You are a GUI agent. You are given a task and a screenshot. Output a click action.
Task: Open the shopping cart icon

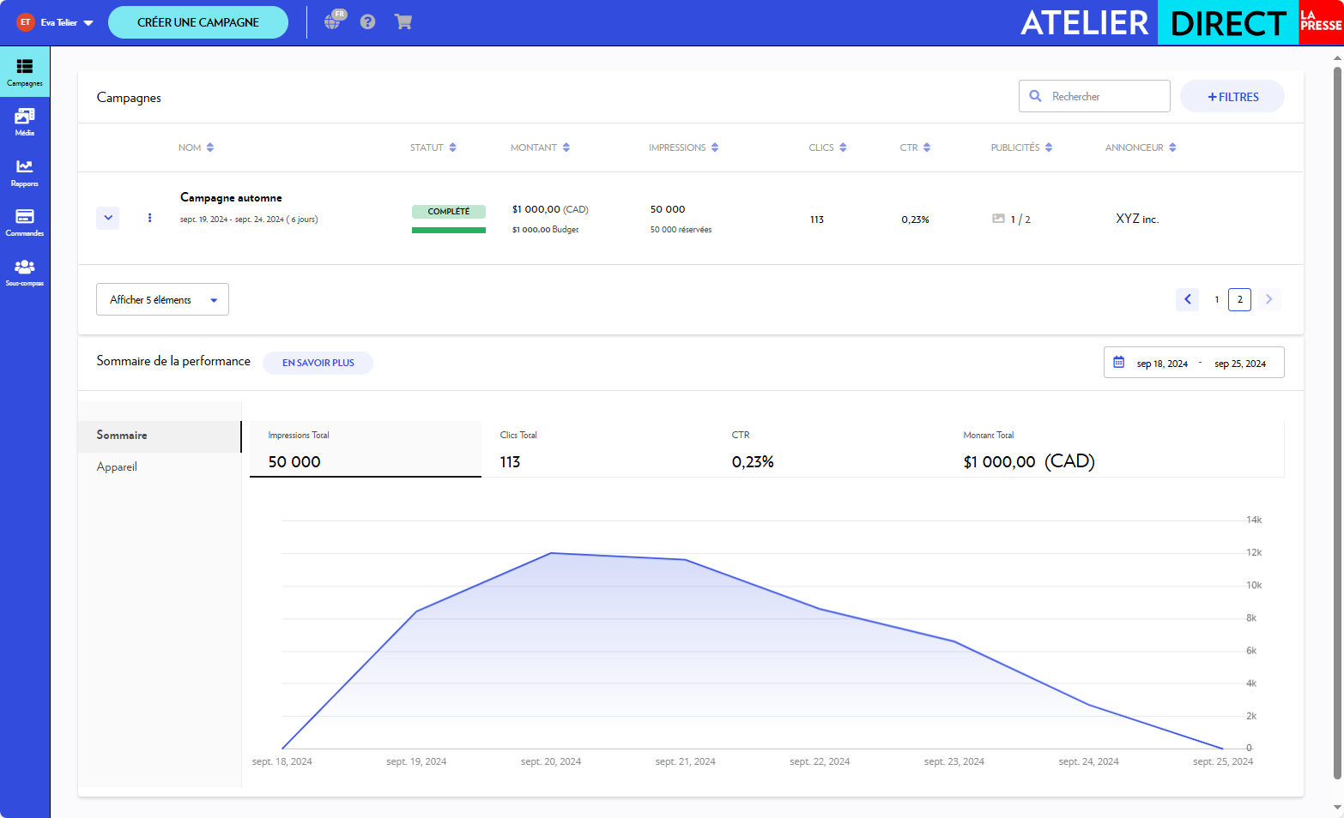point(403,22)
